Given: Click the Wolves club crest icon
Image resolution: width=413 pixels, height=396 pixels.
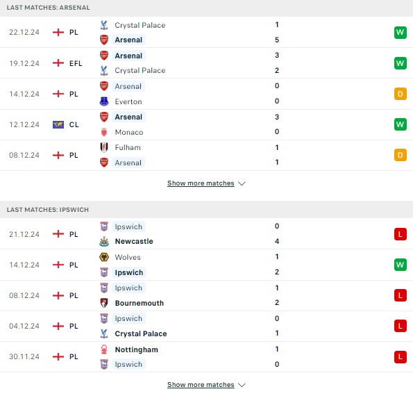Looking at the screenshot, I should [104, 257].
